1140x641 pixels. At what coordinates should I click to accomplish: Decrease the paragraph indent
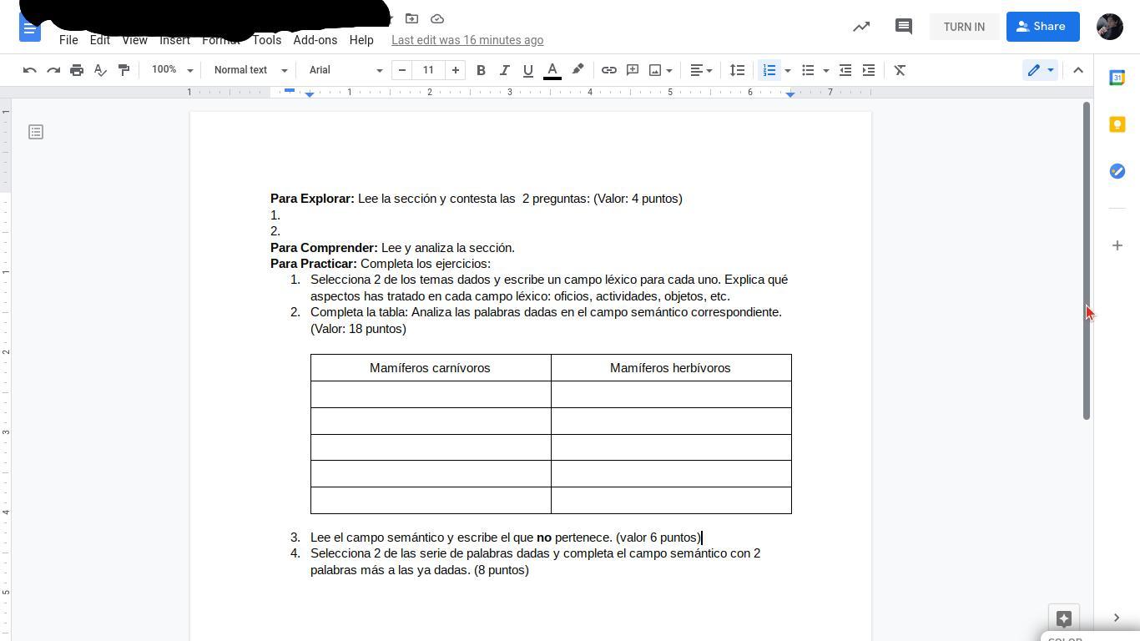pyautogui.click(x=845, y=70)
